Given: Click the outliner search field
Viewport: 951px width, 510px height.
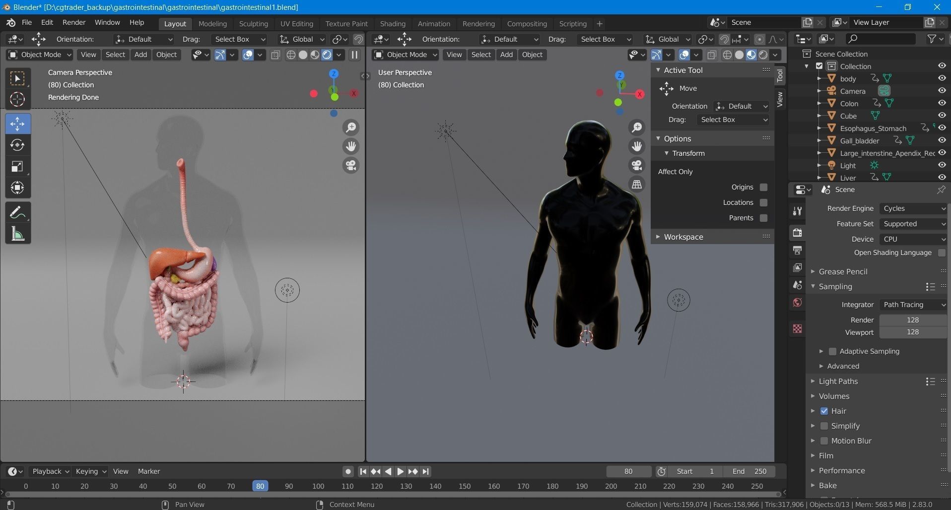Looking at the screenshot, I should 881,39.
